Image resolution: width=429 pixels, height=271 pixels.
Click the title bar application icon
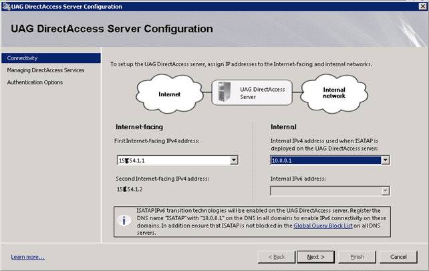6,6
